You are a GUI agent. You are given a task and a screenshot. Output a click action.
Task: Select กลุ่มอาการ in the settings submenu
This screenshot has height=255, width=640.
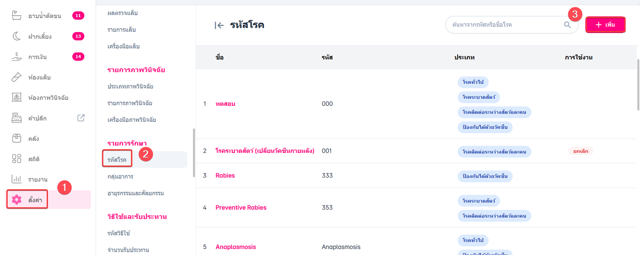pos(120,176)
